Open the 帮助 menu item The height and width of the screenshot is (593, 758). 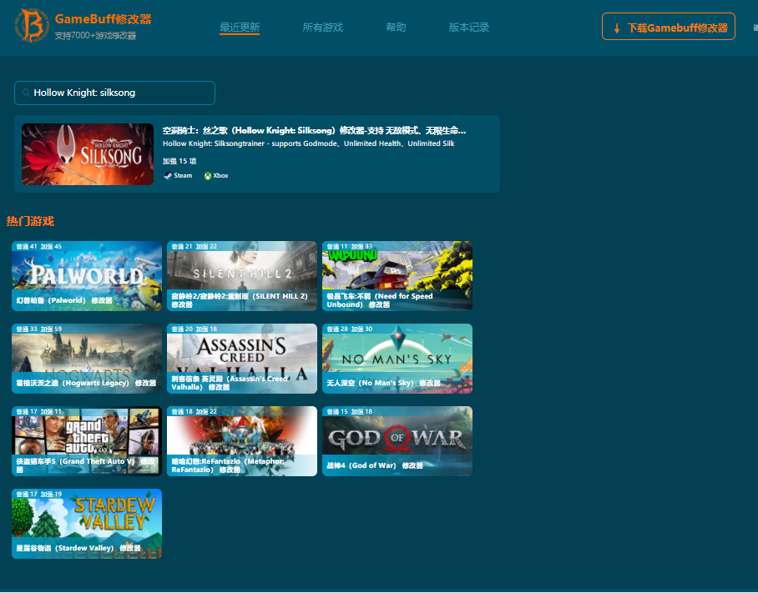396,27
